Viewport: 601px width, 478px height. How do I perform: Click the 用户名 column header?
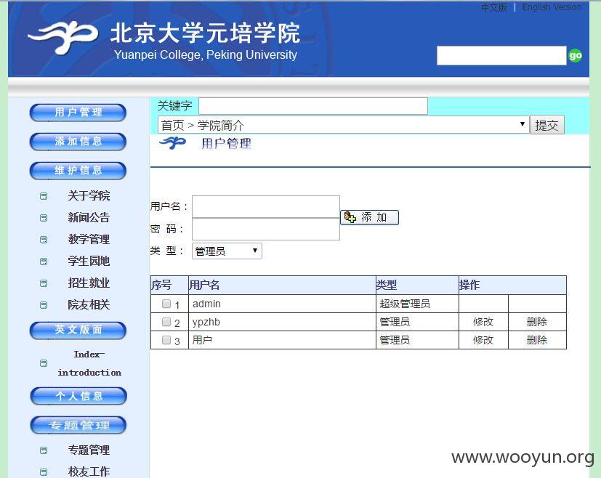pyautogui.click(x=282, y=285)
